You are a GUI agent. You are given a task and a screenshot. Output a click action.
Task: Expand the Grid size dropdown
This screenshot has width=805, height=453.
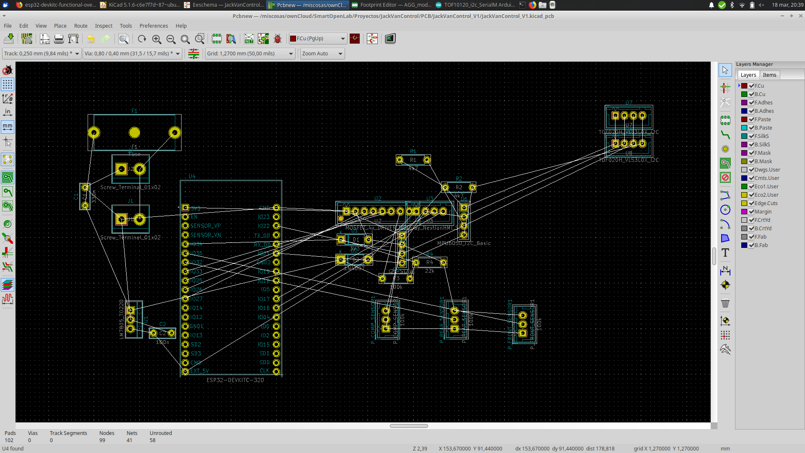click(250, 54)
